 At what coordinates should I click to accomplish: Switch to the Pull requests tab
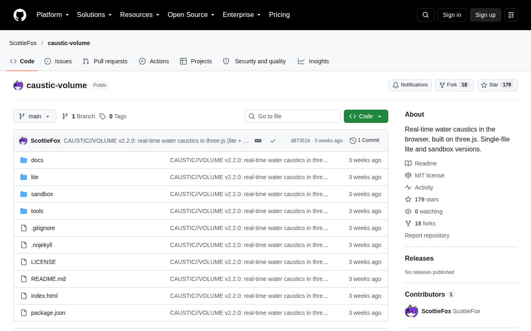click(x=105, y=61)
